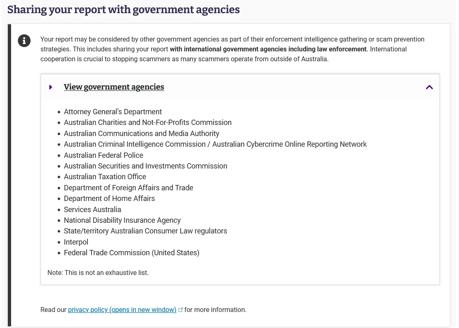Click Australian Charities and Not-For-Profits Commission
The image size is (459, 328).
pos(147,122)
